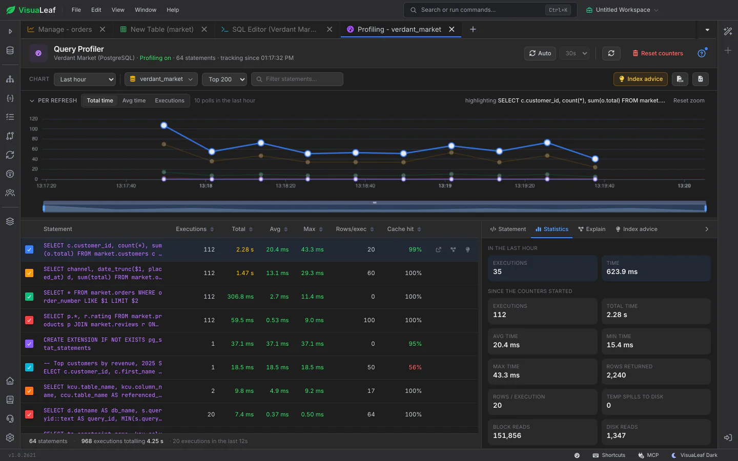Toggle checkbox for SELECT p.*, r.rating statement
Screen dimensions: 738x461
[x=29, y=320]
